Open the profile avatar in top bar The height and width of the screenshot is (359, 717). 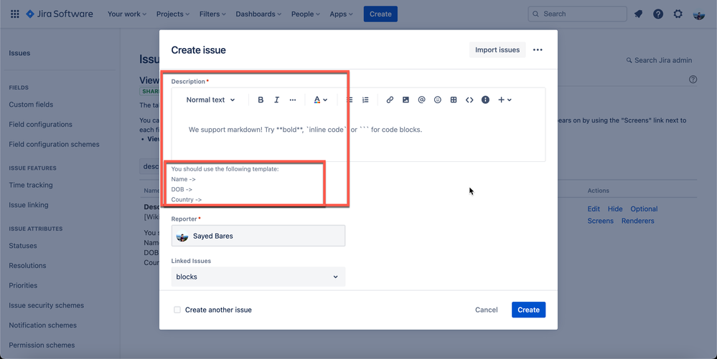[x=699, y=14]
